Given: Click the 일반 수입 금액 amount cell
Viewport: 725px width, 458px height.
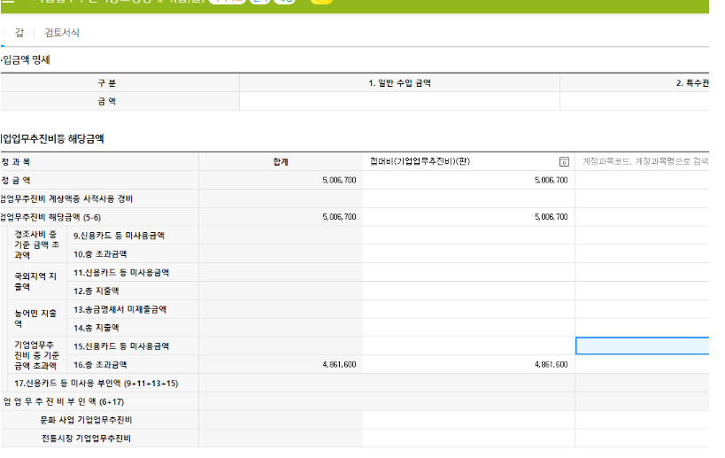Looking at the screenshot, I should (x=398, y=101).
